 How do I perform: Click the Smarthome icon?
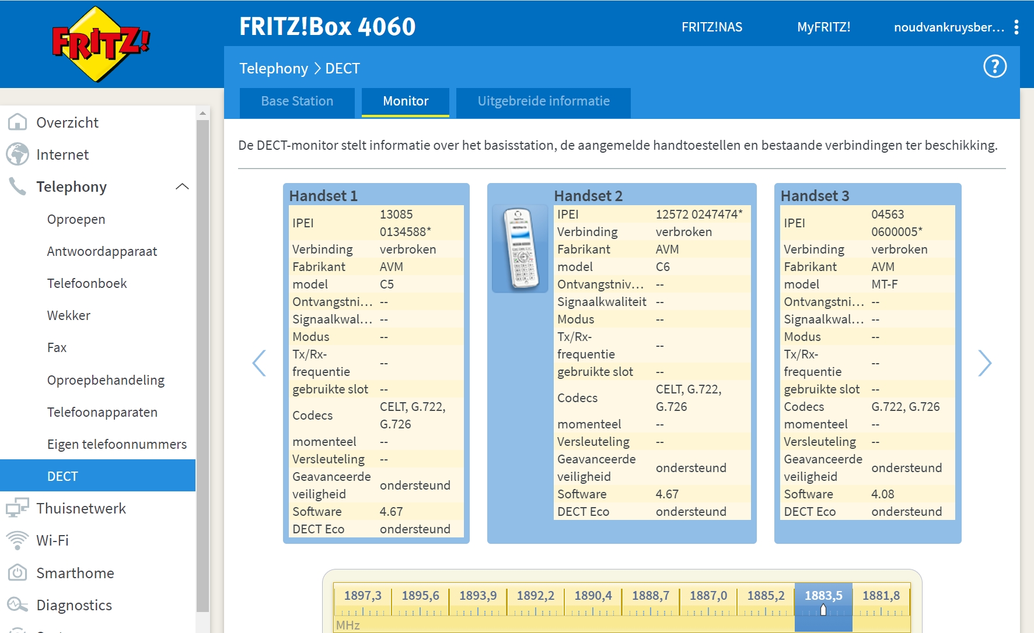tap(18, 573)
